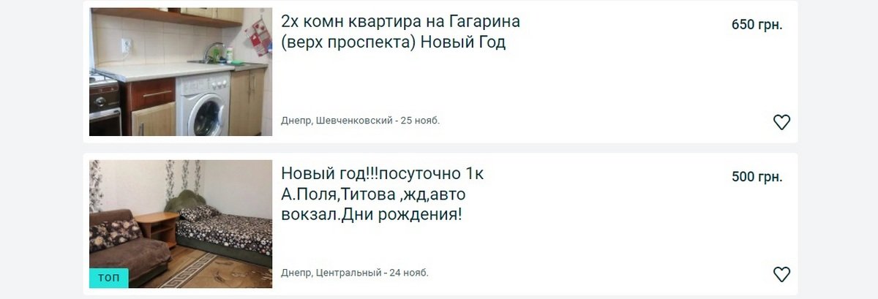
Task: Open the sofa room photo thumbnail
Action: point(181,224)
